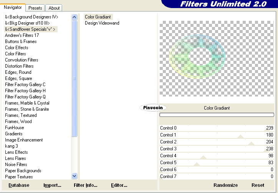Image resolution: width=278 pixels, height=193 pixels.
Task: Click the category list scrollbar thumb
Action: click(x=74, y=78)
